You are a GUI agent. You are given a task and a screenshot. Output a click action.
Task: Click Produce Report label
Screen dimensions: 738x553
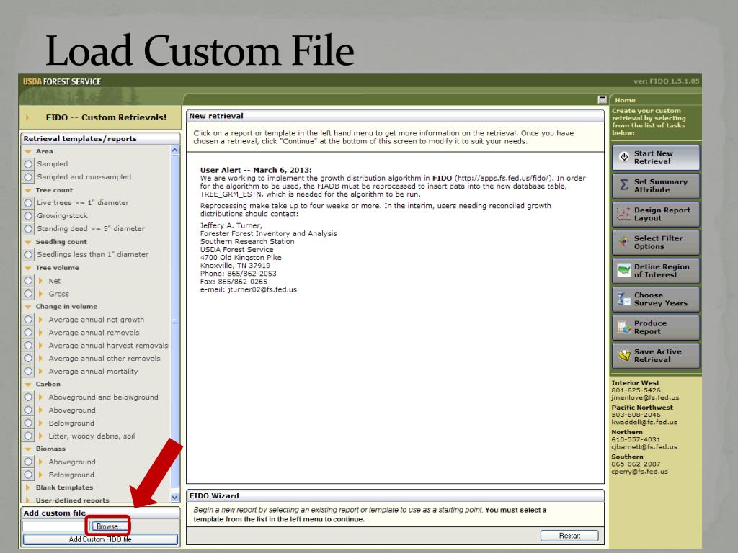(x=650, y=328)
